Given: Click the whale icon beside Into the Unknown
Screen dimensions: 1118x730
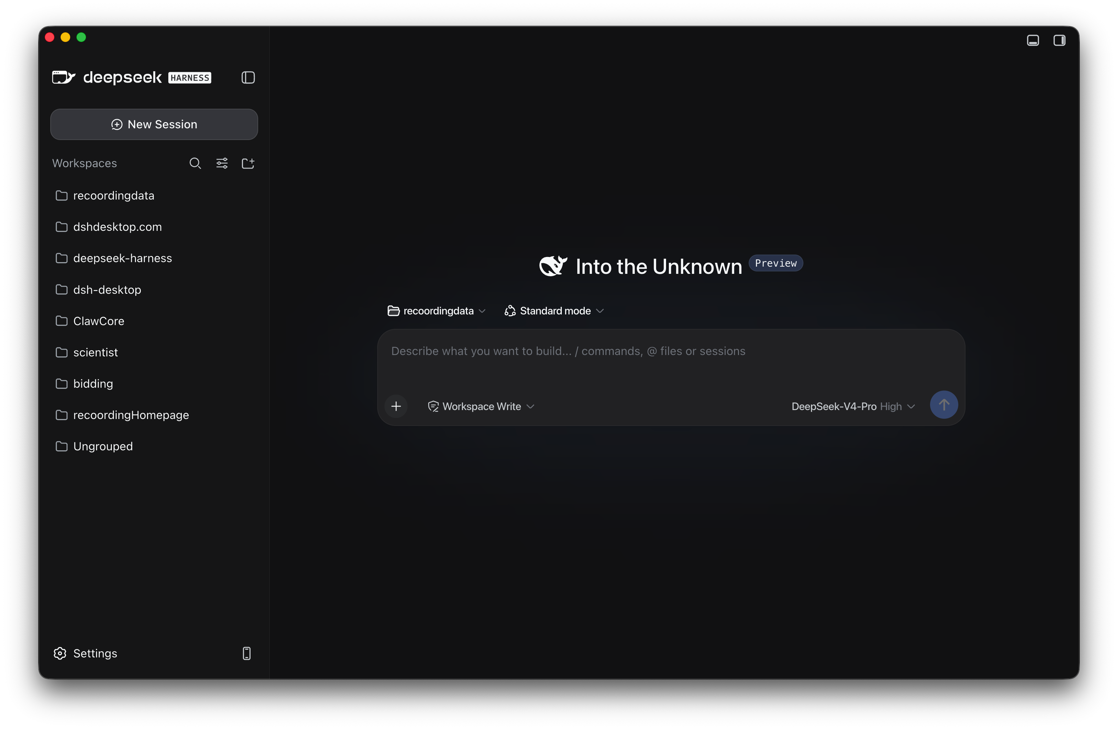Looking at the screenshot, I should [x=553, y=266].
